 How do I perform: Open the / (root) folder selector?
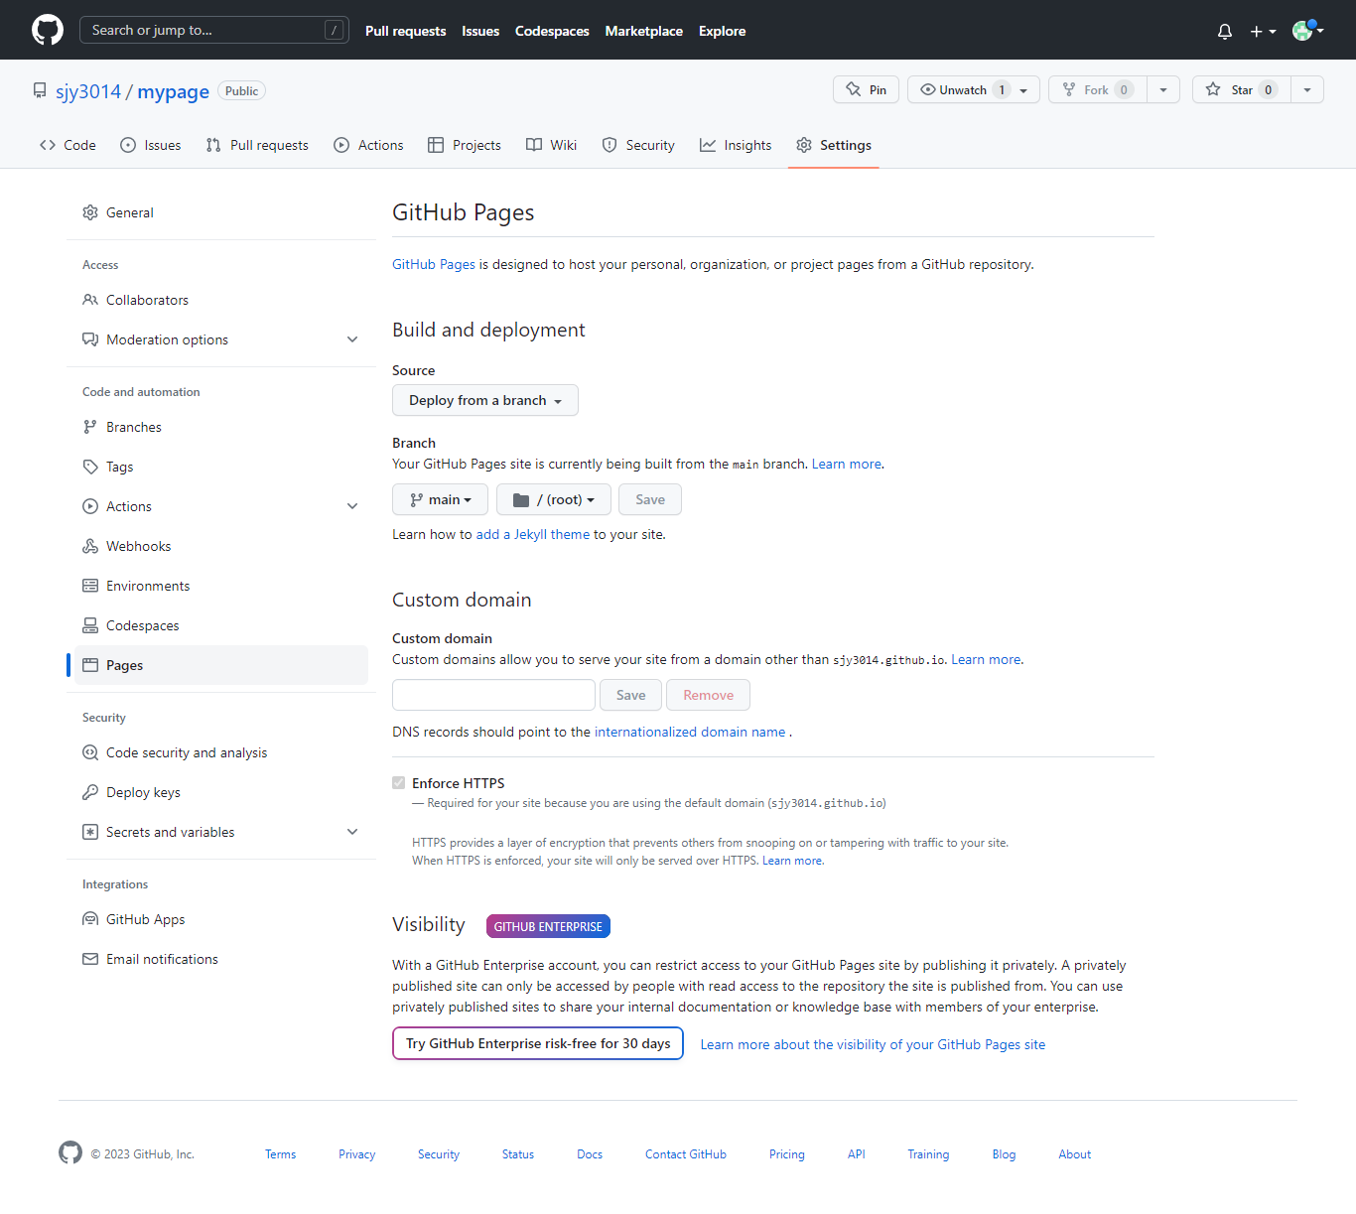coord(554,499)
